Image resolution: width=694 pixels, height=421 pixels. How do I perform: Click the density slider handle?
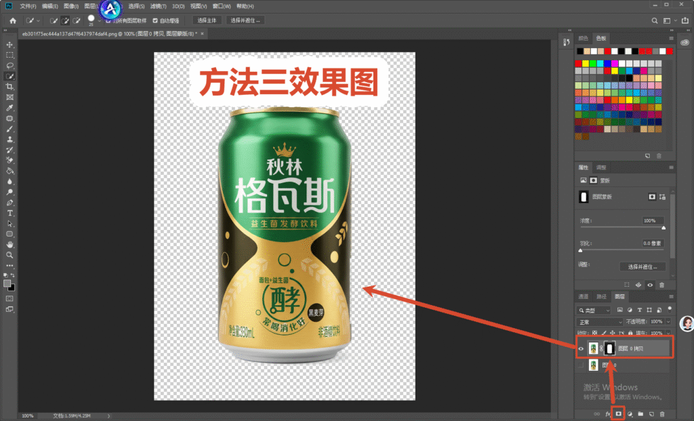(x=664, y=228)
